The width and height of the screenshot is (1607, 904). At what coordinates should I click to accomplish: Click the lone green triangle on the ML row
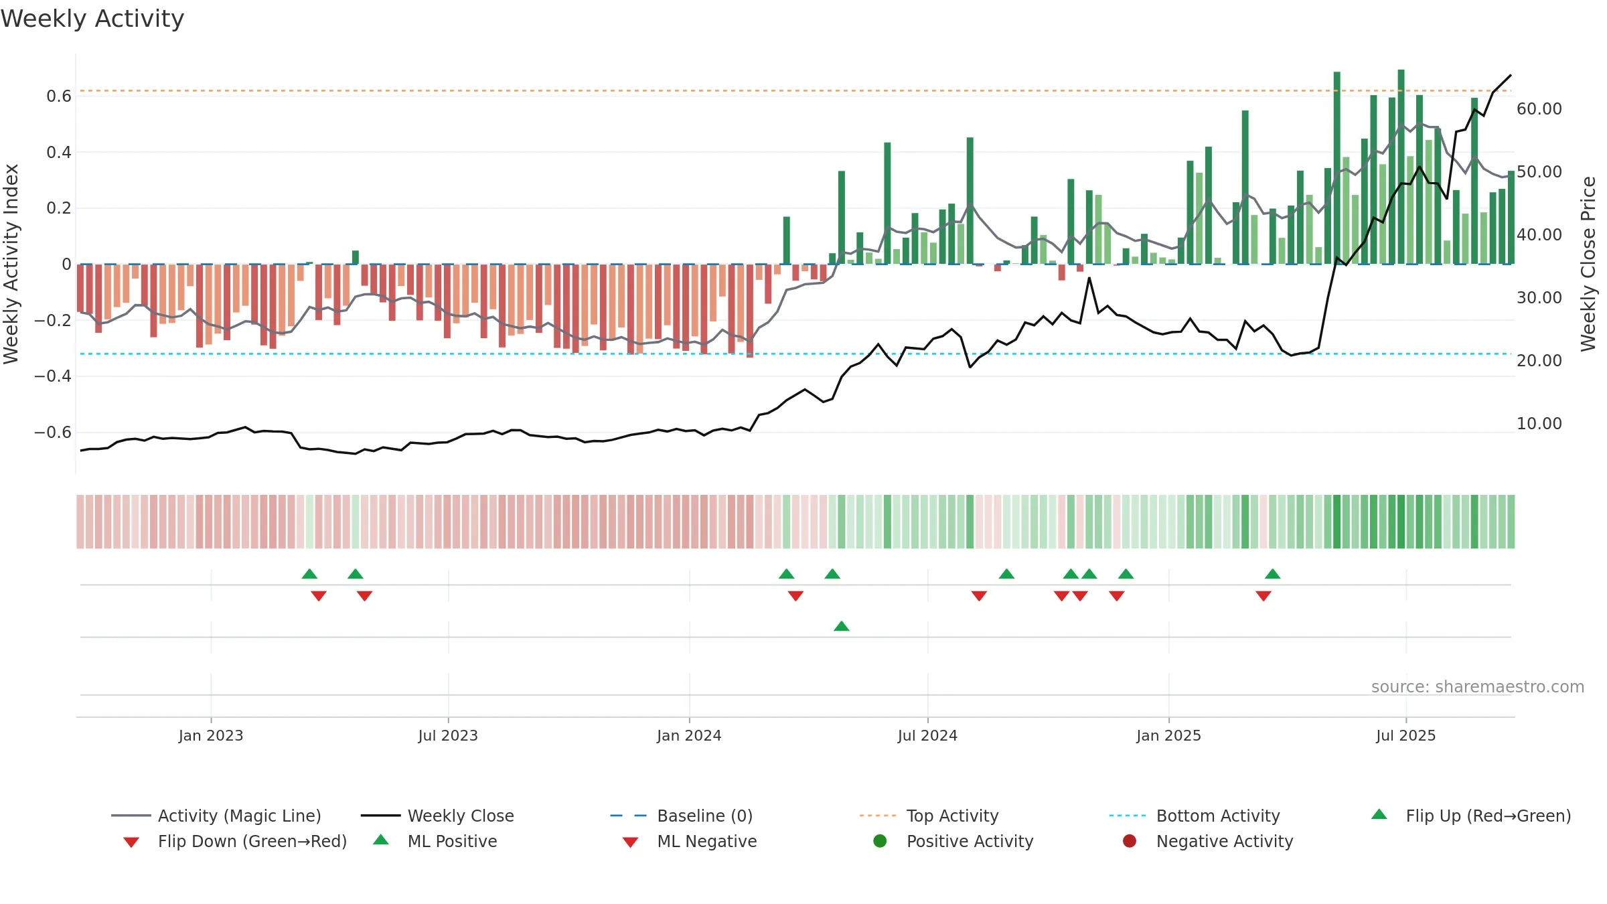[x=842, y=626]
